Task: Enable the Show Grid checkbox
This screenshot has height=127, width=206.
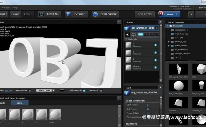Action: point(101,91)
